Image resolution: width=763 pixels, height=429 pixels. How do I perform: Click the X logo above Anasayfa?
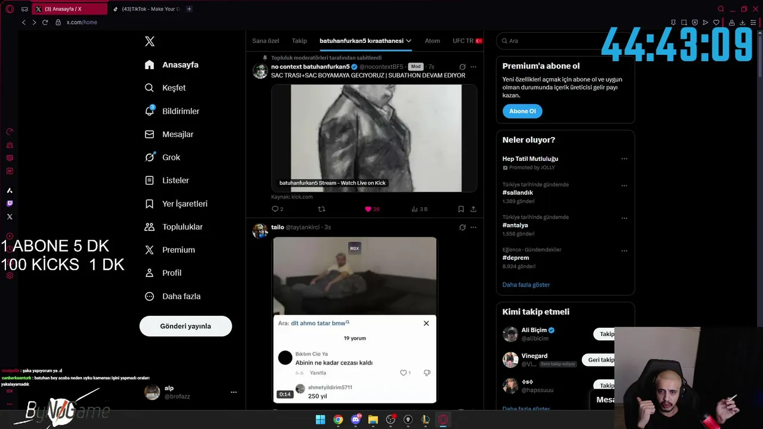[x=150, y=41]
